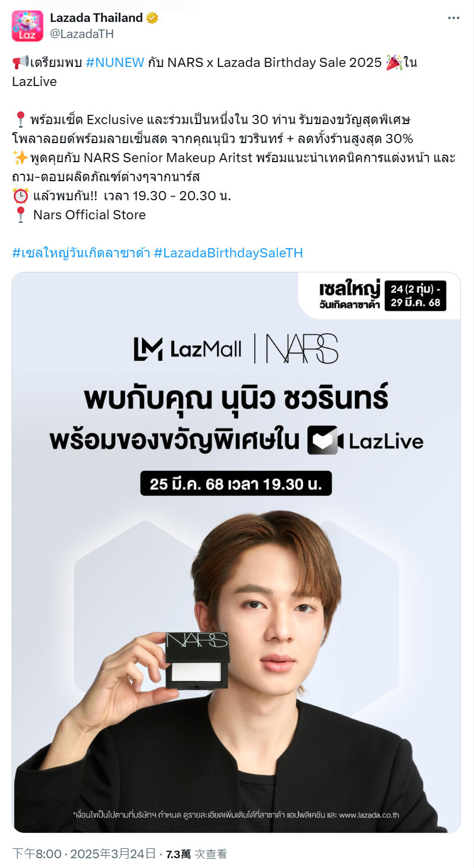The image size is (474, 868).
Task: Open the #LazadaBirthdaySaleTH hashtag
Action: click(x=228, y=253)
